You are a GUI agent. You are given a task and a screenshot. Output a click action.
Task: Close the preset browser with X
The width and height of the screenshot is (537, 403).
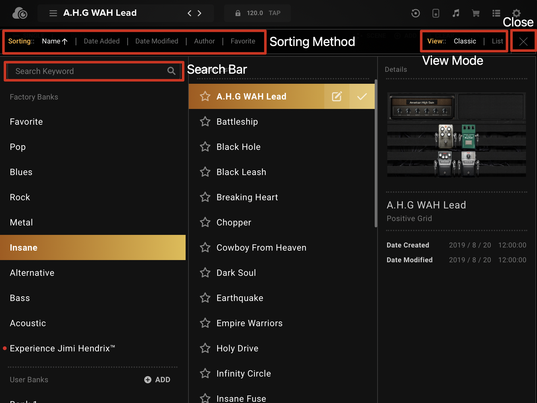point(523,41)
